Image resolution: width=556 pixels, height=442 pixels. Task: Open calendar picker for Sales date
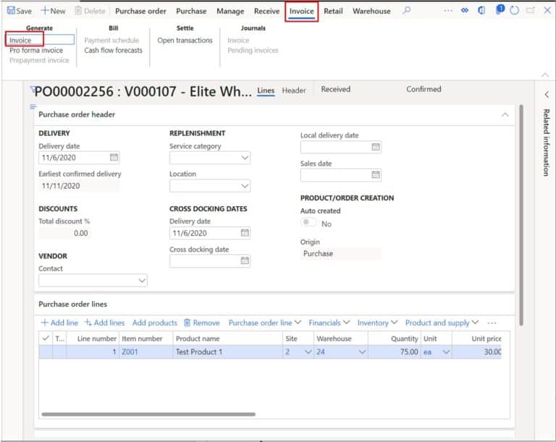pos(376,175)
